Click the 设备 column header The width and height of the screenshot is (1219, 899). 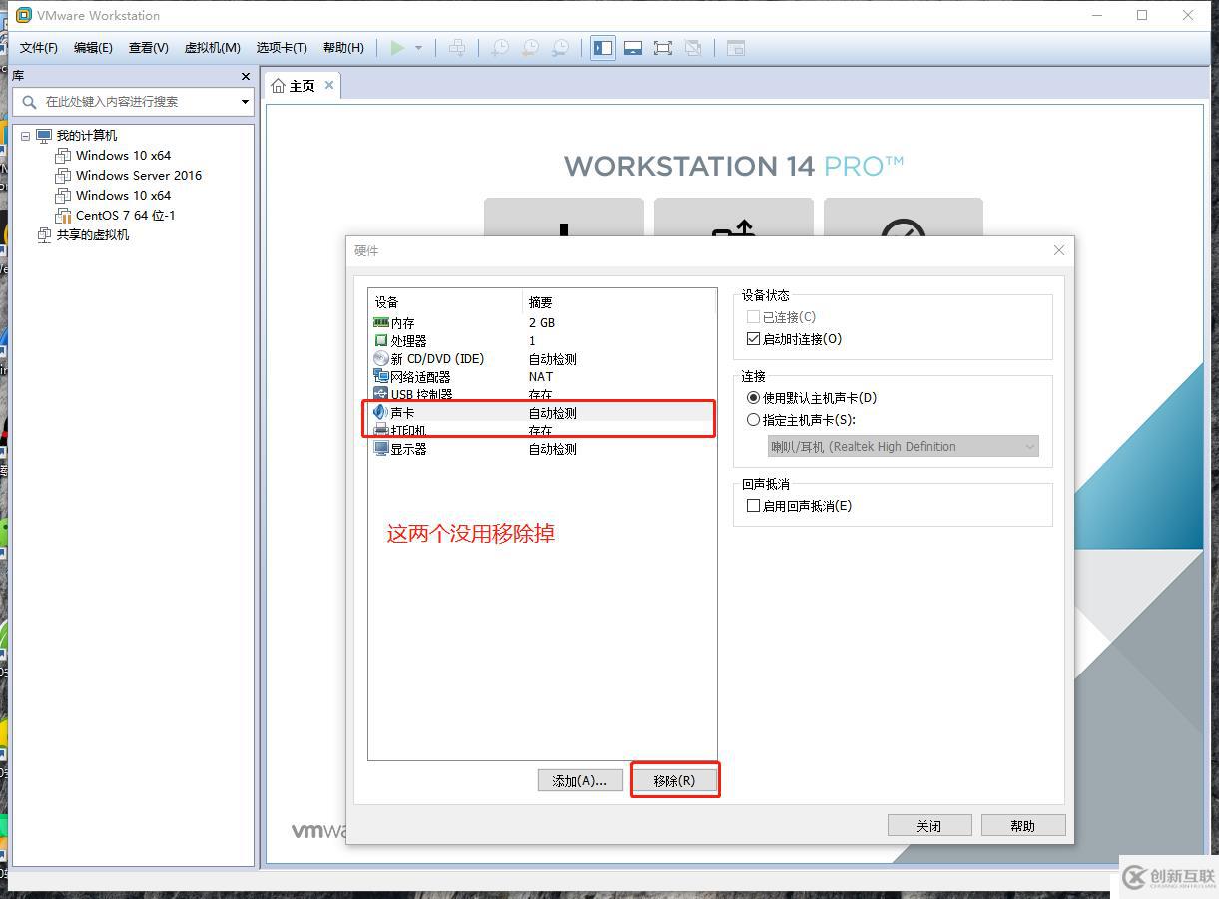445,302
